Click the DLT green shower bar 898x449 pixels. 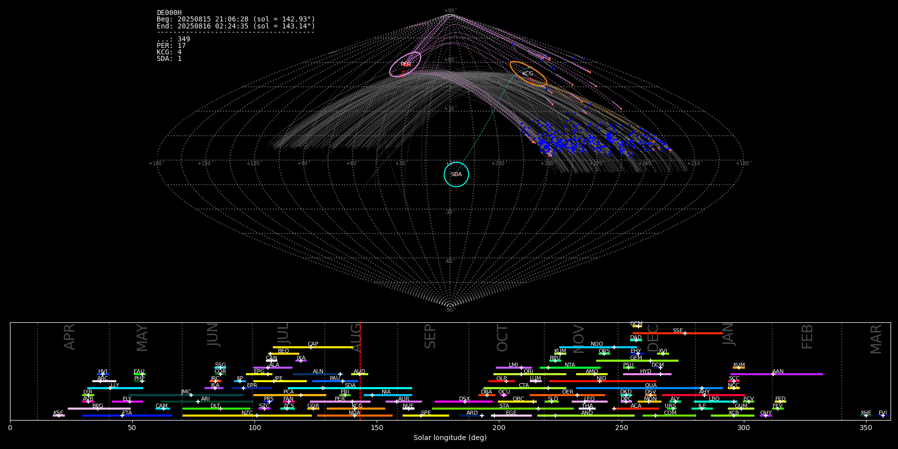[217, 409]
